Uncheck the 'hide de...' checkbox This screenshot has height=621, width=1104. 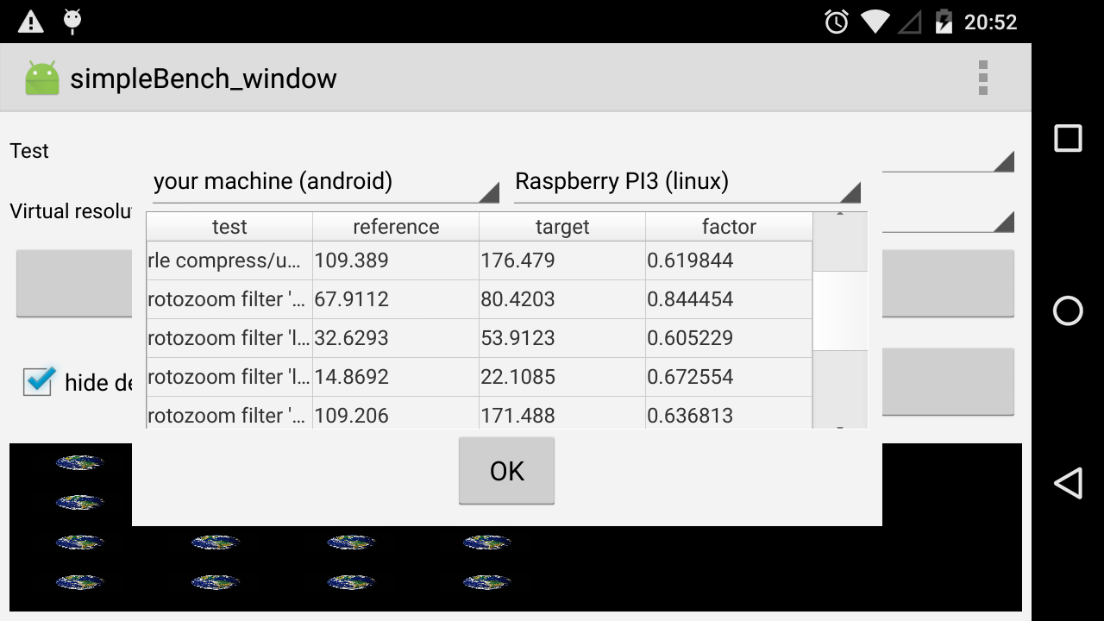pyautogui.click(x=38, y=380)
